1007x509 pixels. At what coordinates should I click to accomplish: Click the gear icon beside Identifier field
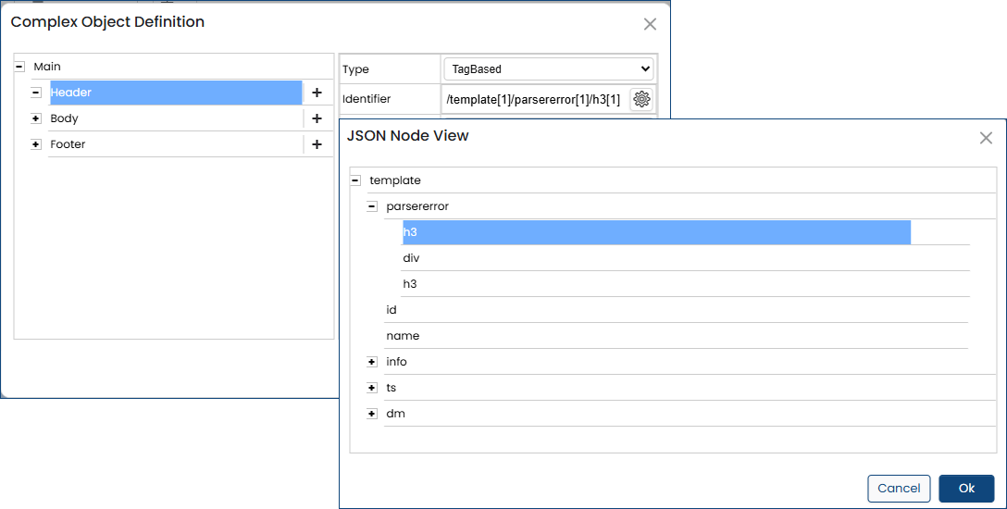(x=641, y=99)
